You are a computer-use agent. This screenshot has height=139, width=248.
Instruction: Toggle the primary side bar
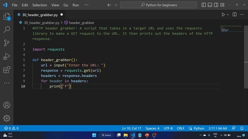coord(204,5)
